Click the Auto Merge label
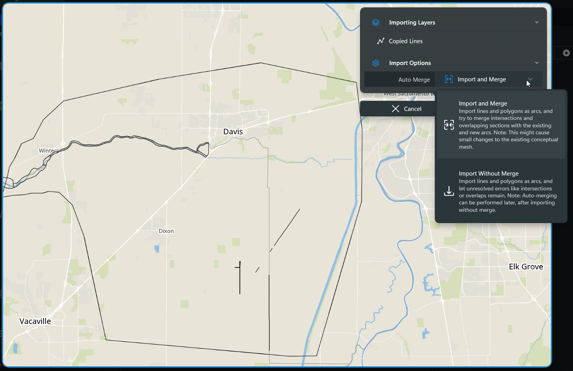This screenshot has height=371, width=573. pyautogui.click(x=414, y=80)
